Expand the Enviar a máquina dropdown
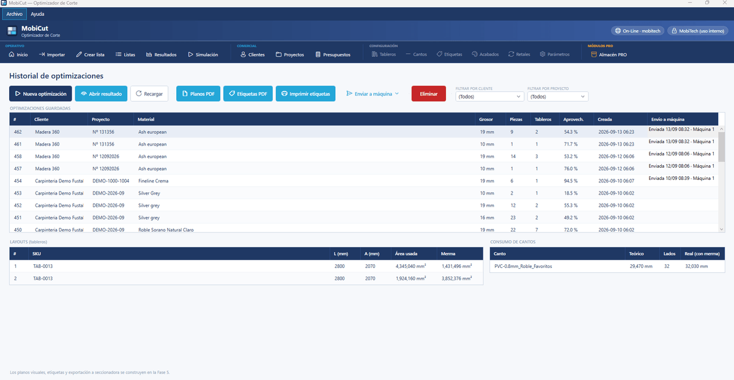The height and width of the screenshot is (380, 734). coord(373,94)
